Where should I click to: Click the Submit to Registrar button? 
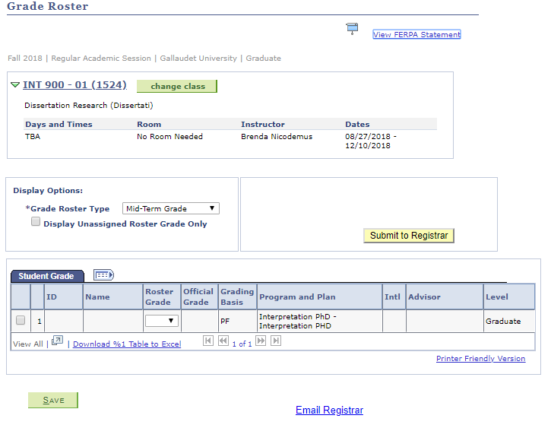(x=409, y=236)
